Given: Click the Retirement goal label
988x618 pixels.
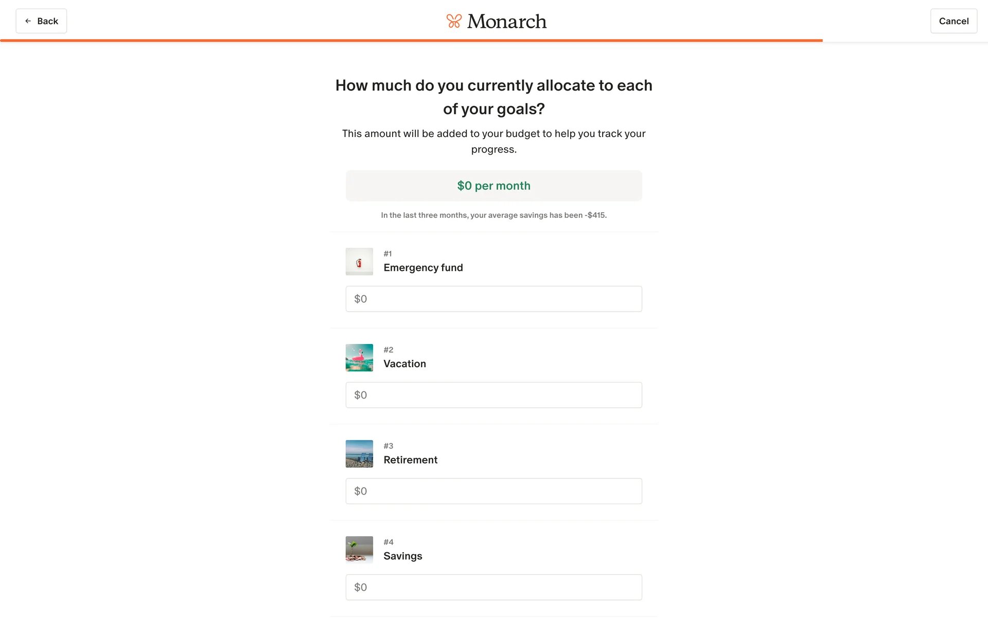Looking at the screenshot, I should pyautogui.click(x=410, y=460).
